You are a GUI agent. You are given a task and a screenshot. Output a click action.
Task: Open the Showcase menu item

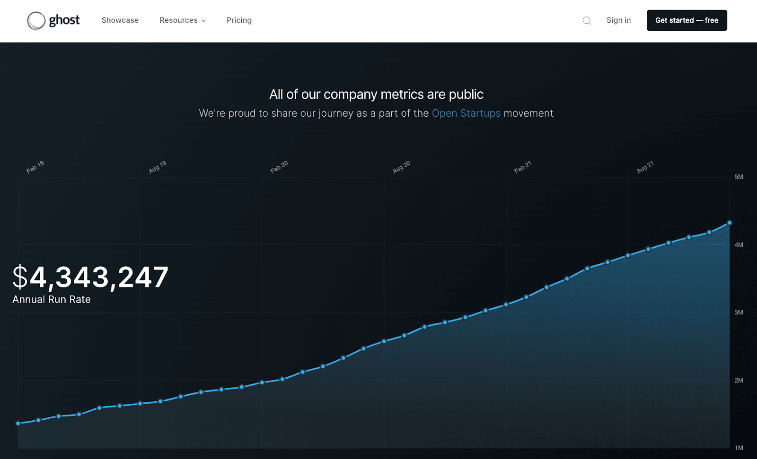click(x=120, y=20)
